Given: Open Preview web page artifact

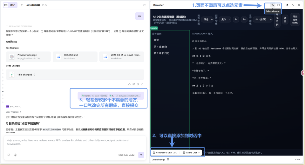Looking at the screenshot, I should pos(28,56).
